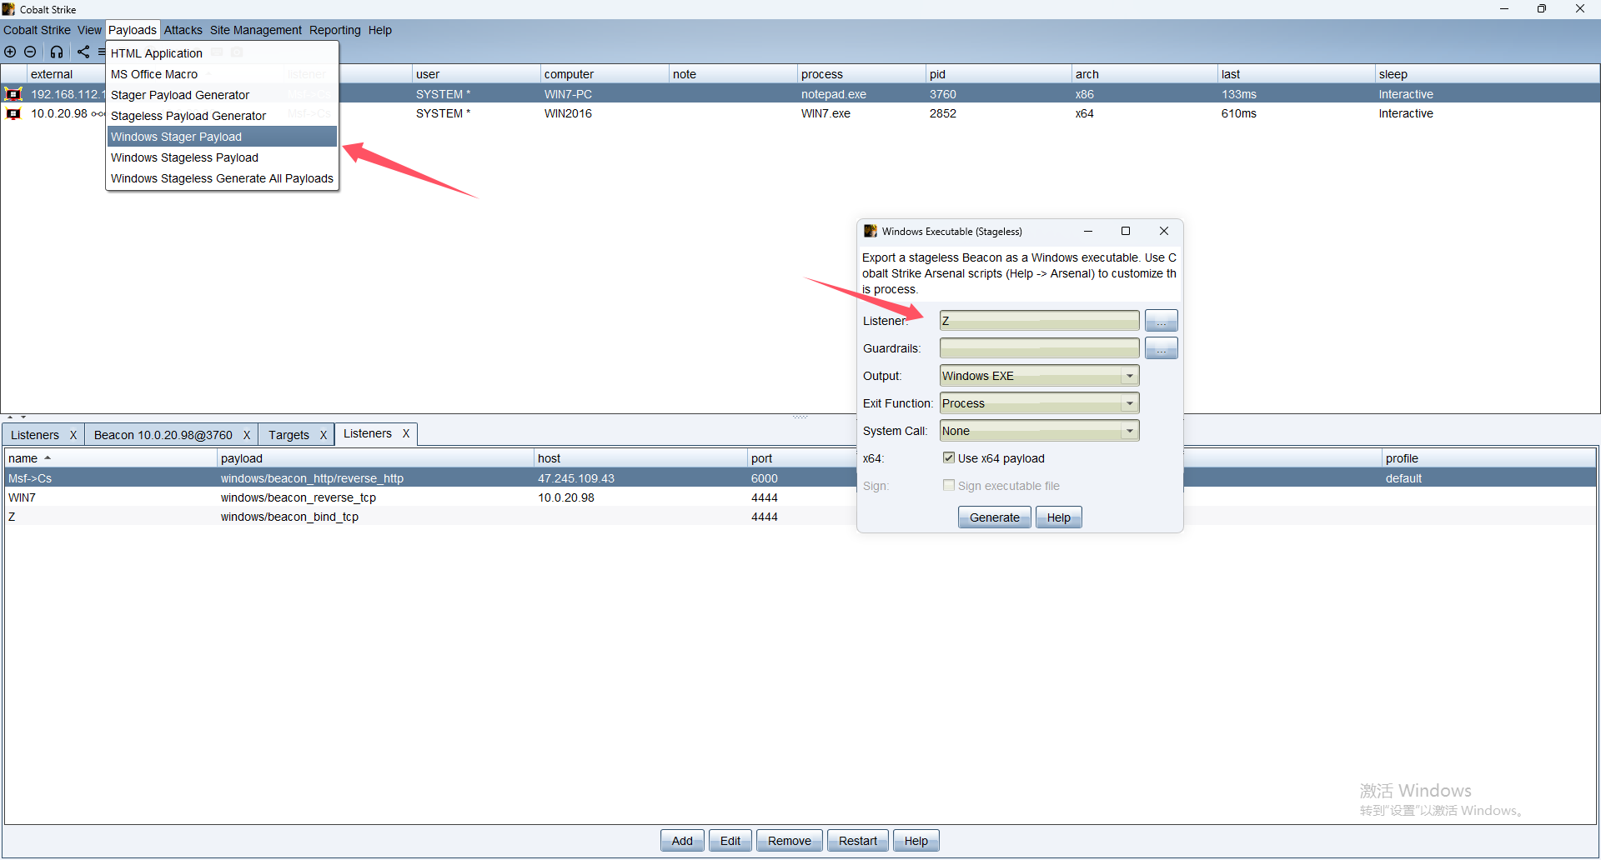Click the browse button next to Listener field
This screenshot has height=860, width=1601.
point(1161,321)
